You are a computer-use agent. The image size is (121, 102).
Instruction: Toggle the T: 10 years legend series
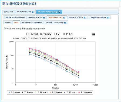[x=41, y=92]
